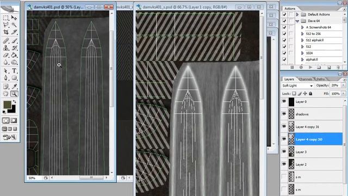Select the Type tool
The width and height of the screenshot is (348, 196).
pos(14,71)
